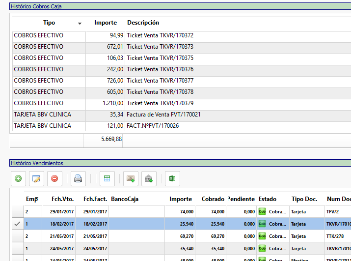Click the 25,940 importe cell in highlighted row

point(180,224)
